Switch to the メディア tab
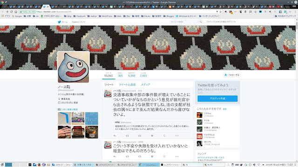Screen dimensions: 298x167 (145, 84)
